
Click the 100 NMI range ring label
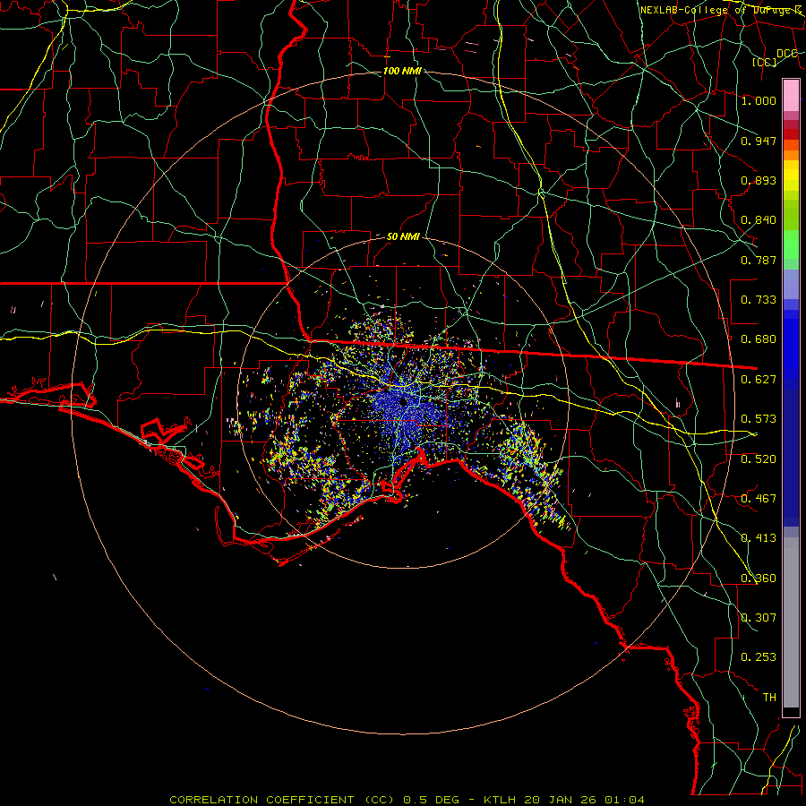402,71
